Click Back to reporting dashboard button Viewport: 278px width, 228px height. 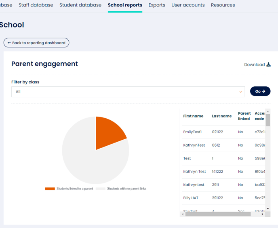tap(36, 43)
